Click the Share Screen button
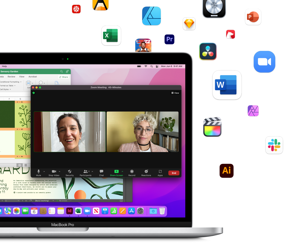This screenshot has width=284, height=243. click(x=116, y=172)
